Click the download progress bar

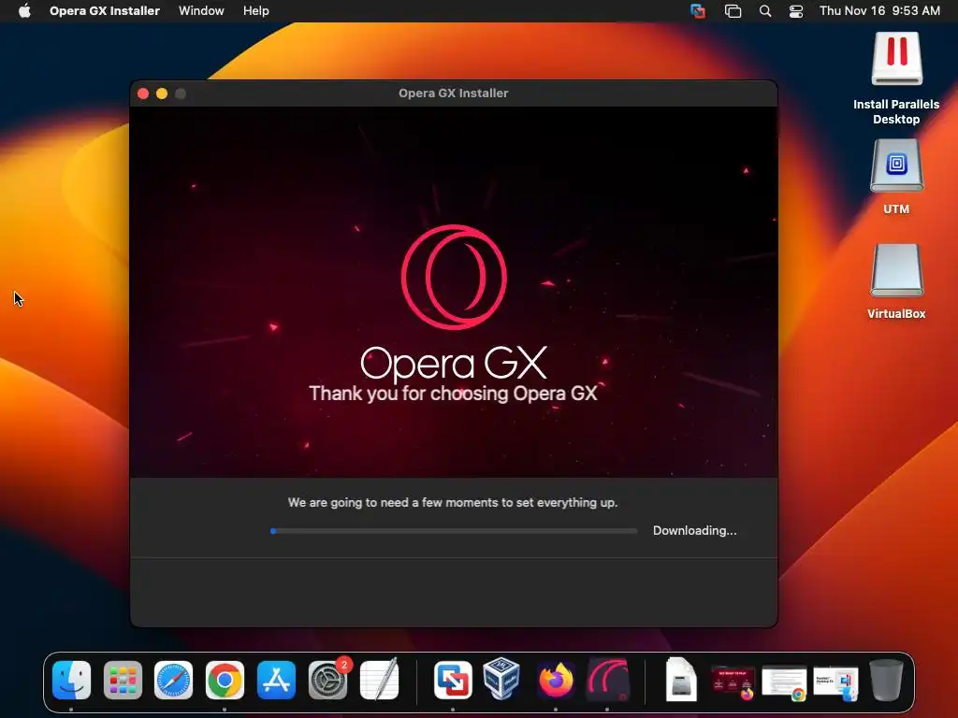[454, 531]
